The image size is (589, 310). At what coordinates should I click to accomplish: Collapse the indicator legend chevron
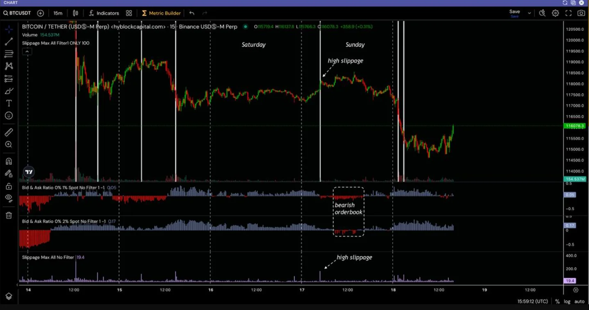pyautogui.click(x=27, y=52)
